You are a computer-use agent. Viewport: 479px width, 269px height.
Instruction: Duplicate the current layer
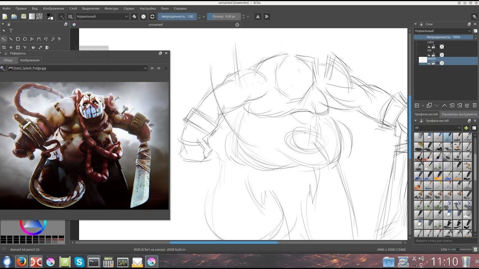click(x=429, y=106)
